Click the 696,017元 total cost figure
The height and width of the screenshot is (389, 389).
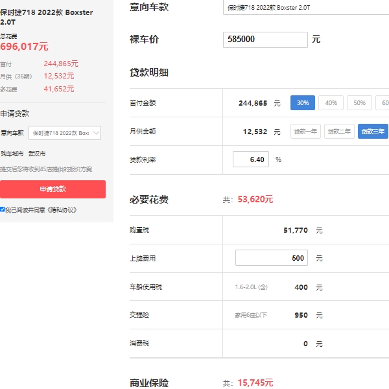pyautogui.click(x=25, y=47)
